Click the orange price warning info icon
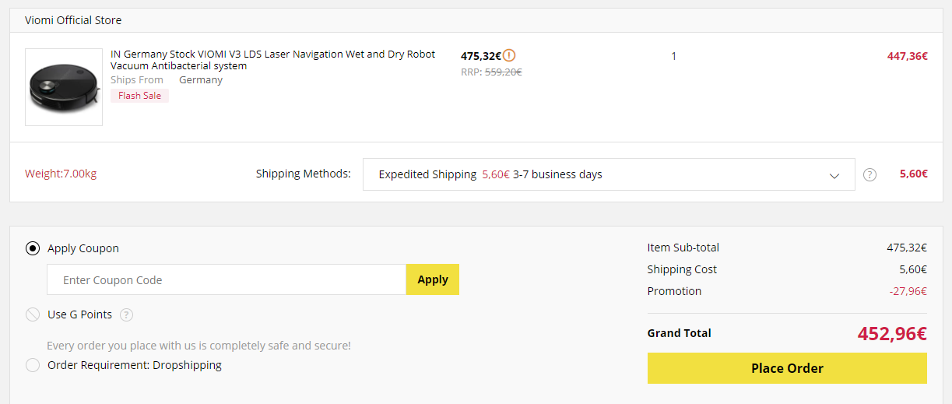The width and height of the screenshot is (952, 404). (x=509, y=55)
